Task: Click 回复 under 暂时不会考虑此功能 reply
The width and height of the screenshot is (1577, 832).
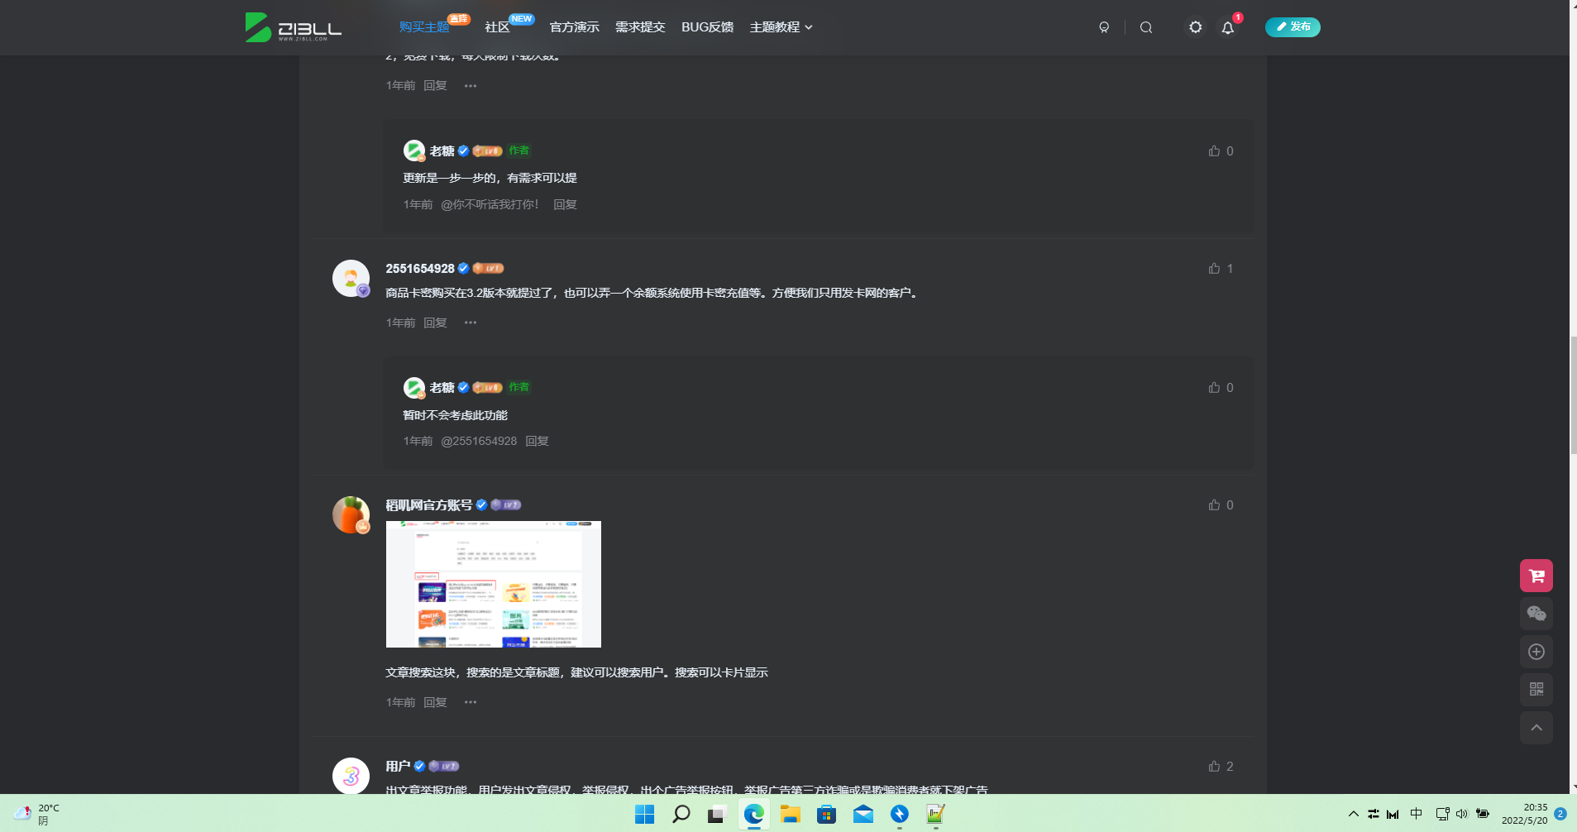Action: pos(538,442)
